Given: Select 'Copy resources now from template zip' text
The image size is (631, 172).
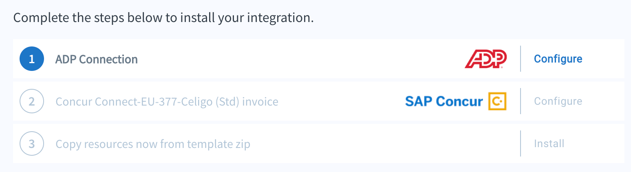Looking at the screenshot, I should pos(153,144).
